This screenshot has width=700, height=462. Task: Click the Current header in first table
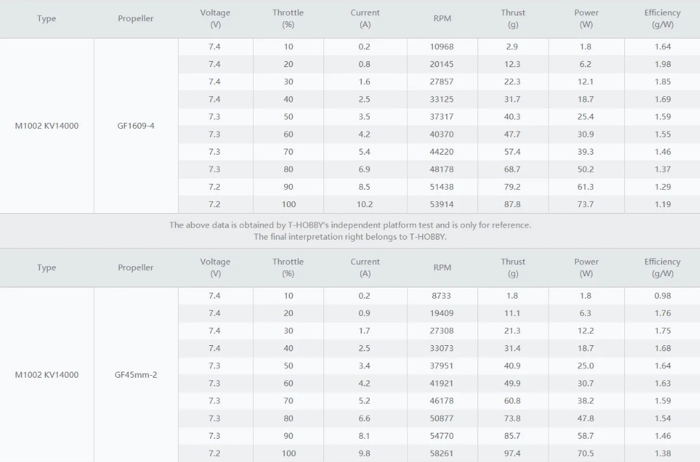coord(365,19)
